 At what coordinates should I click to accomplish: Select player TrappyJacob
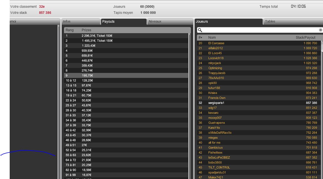[259, 73]
